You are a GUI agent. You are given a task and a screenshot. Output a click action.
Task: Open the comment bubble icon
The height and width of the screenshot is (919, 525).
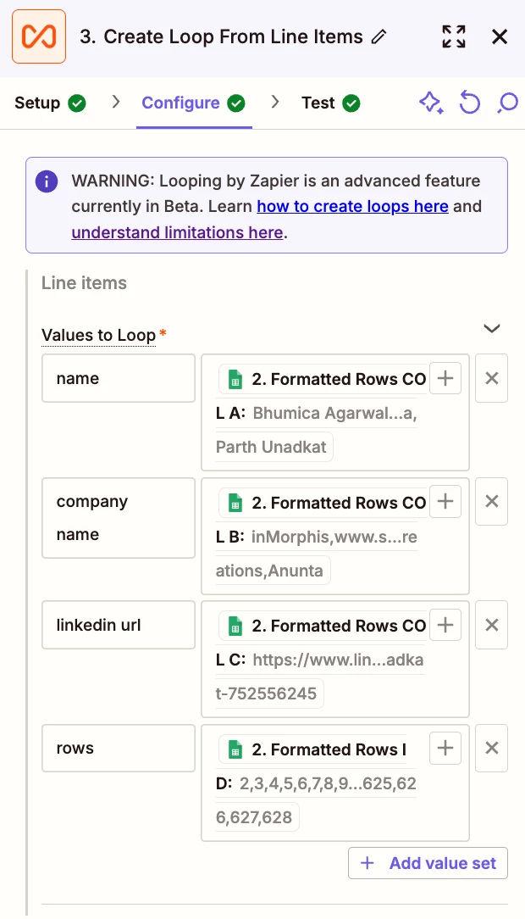pos(508,103)
